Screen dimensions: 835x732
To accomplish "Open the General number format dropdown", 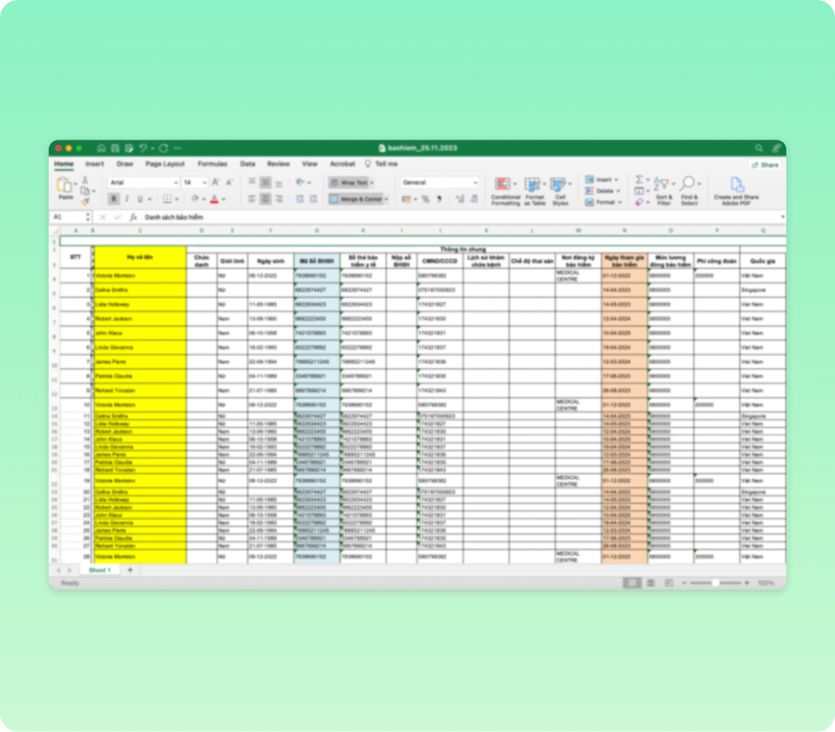I will [x=439, y=183].
